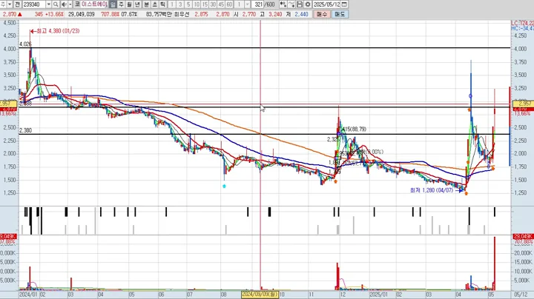Click the low label 1,280 (04/07)

coord(432,190)
